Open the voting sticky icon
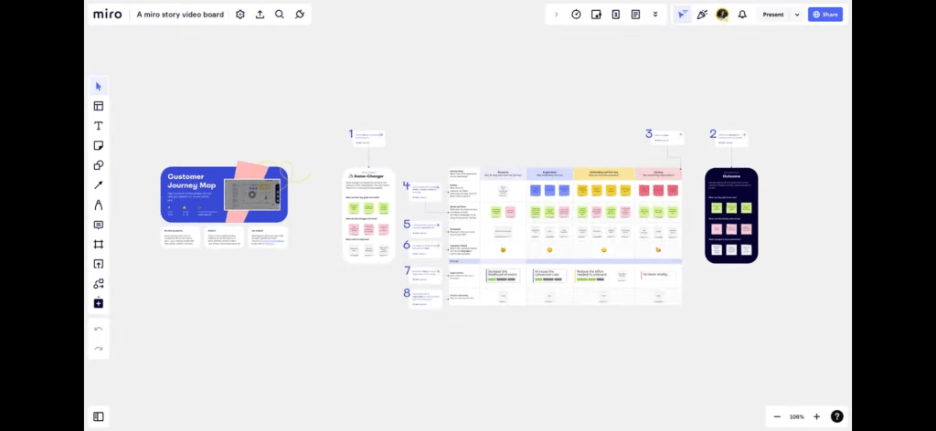 pos(596,15)
